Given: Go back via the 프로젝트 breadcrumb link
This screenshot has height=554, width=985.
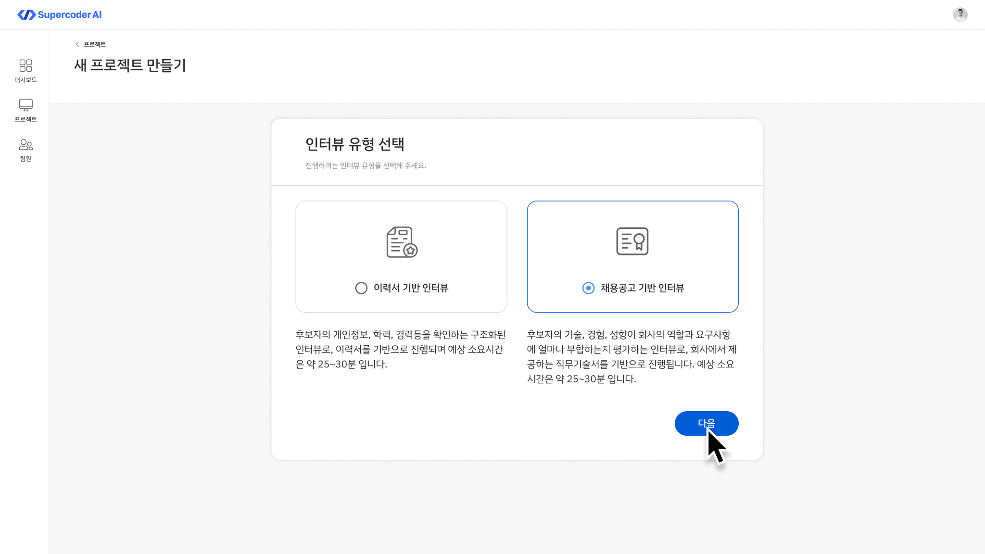Looking at the screenshot, I should [x=95, y=44].
